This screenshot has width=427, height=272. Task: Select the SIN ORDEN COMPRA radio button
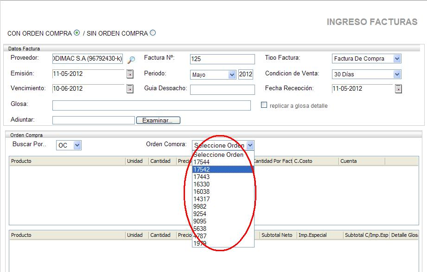click(x=153, y=33)
